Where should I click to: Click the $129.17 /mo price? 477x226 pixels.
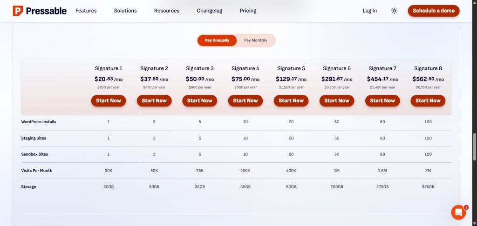291,79
